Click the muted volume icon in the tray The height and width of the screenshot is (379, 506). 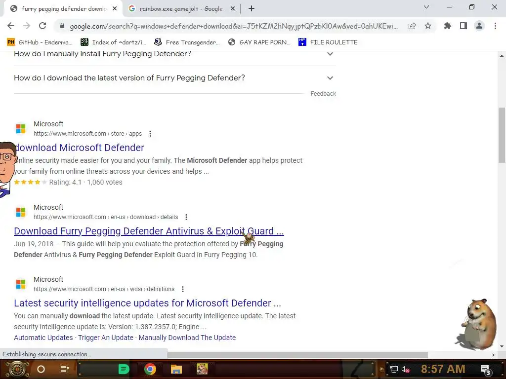point(405,370)
